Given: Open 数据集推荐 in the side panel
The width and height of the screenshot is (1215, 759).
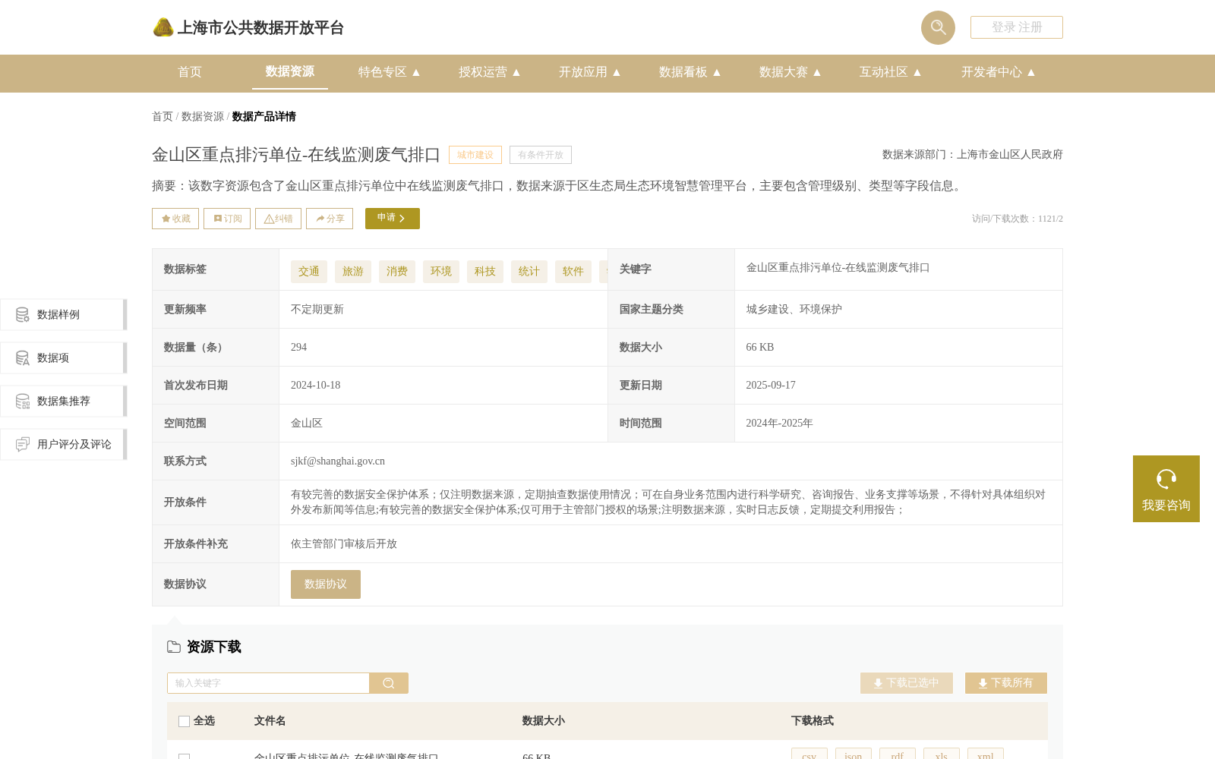Looking at the screenshot, I should 64,401.
